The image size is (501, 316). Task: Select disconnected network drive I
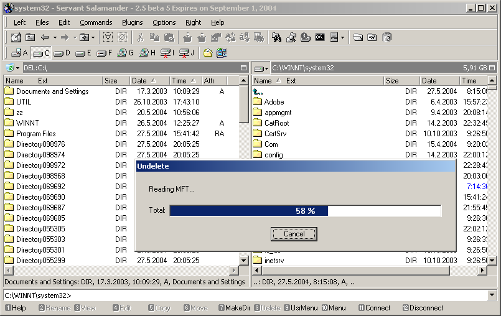tap(167, 53)
